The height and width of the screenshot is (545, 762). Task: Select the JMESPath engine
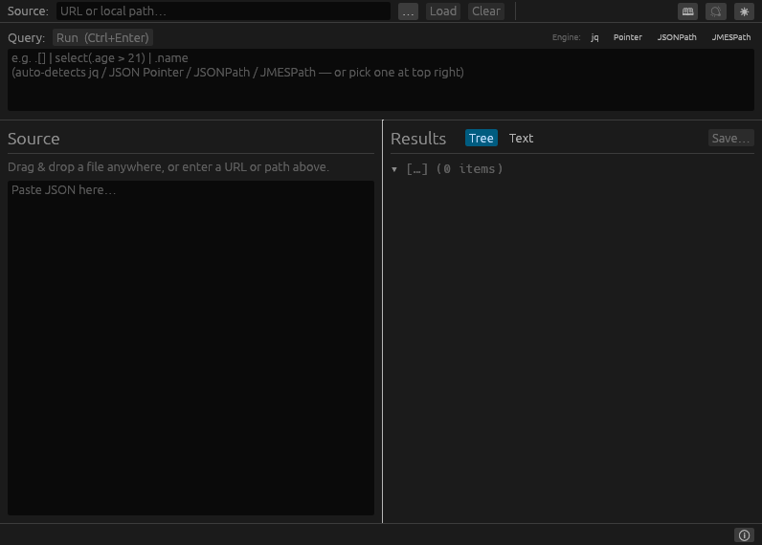point(731,37)
